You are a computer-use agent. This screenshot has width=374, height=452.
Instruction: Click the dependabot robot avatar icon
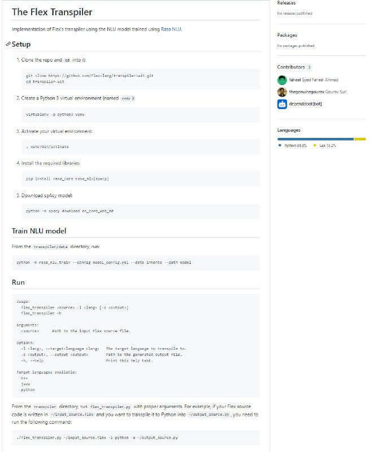[x=282, y=103]
